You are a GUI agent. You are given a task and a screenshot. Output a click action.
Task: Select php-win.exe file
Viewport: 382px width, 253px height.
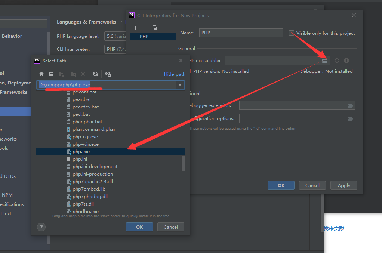tap(86, 144)
